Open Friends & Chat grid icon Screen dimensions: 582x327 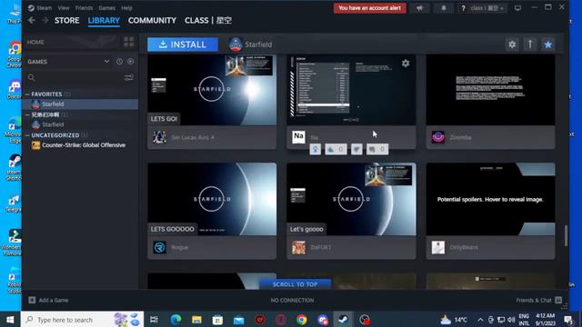(558, 300)
